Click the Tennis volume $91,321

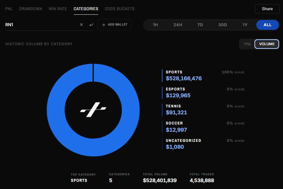(177, 112)
